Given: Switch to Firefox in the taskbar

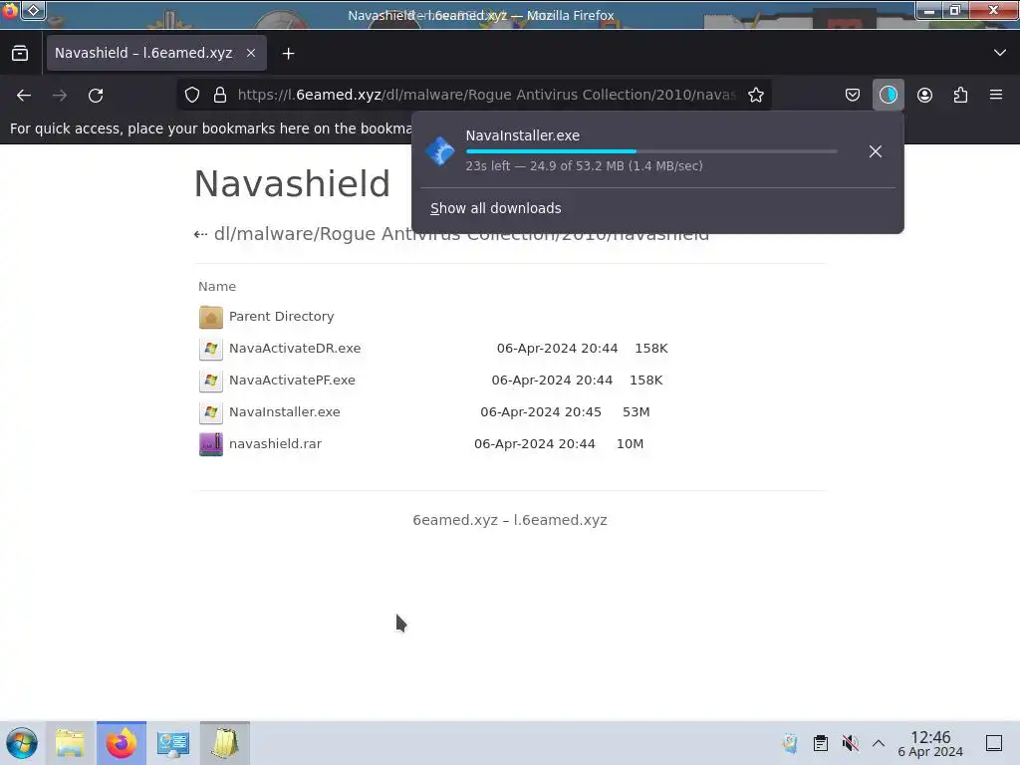Looking at the screenshot, I should point(122,743).
